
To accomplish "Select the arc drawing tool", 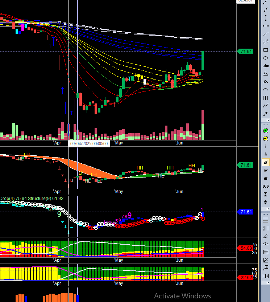I will [x=266, y=90].
